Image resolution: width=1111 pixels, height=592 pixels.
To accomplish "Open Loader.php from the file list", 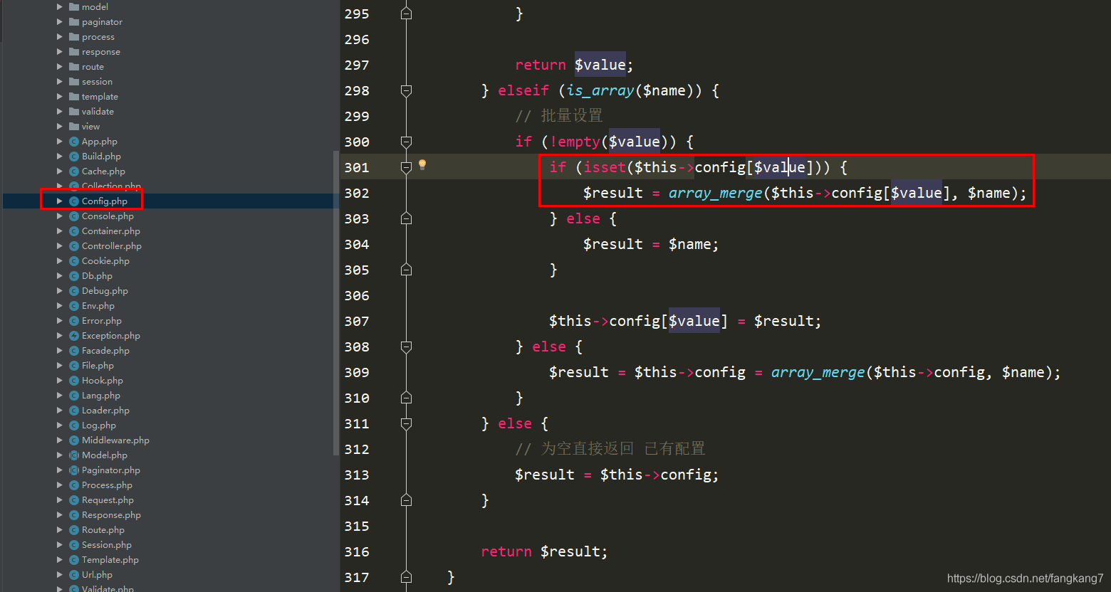I will (105, 411).
